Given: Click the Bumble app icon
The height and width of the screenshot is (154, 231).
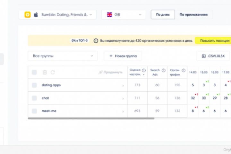Looking at the screenshot, I should (x=28, y=15).
